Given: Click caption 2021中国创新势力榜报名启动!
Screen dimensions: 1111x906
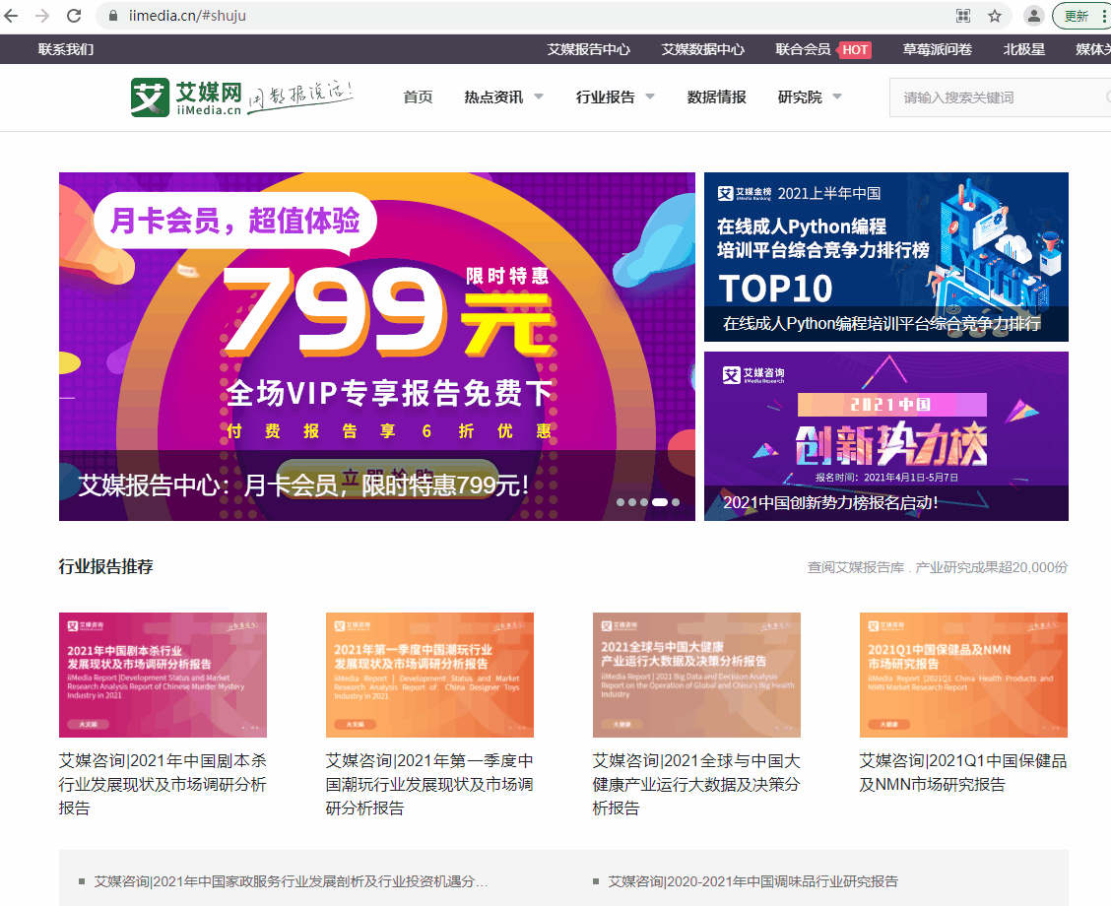Looking at the screenshot, I should (x=830, y=502).
